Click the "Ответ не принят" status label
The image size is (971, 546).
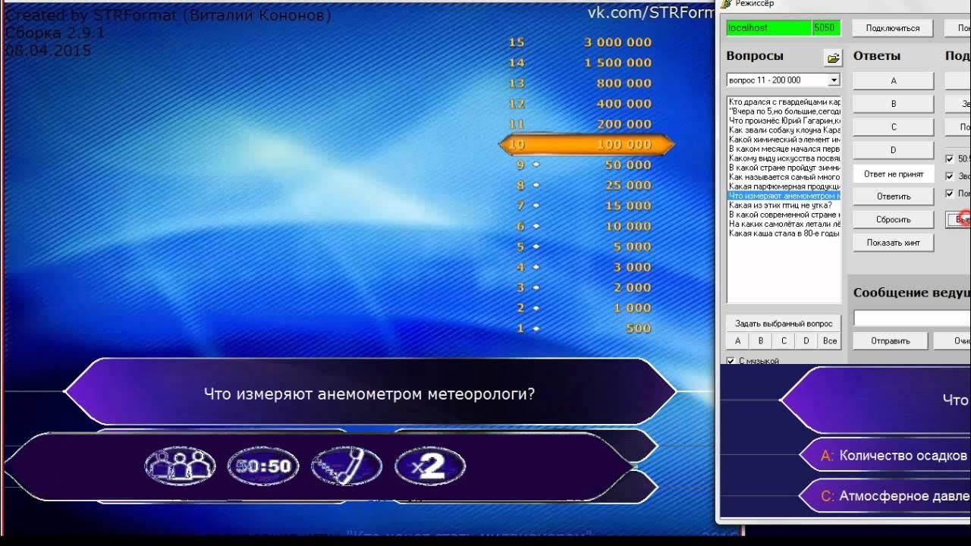[893, 174]
